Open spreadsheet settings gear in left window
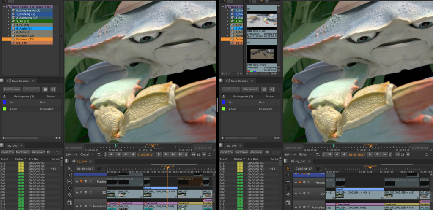The image size is (433, 210). [48, 152]
